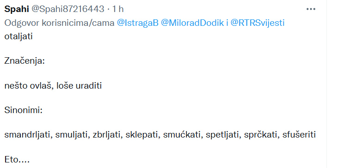Open the Spahi display name profile
This screenshot has width=338, height=168.
[x=17, y=9]
